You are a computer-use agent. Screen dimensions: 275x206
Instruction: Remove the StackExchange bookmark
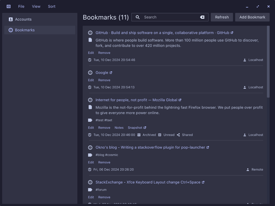104,197
